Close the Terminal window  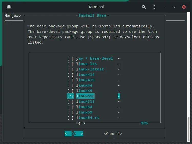tap(184, 7)
